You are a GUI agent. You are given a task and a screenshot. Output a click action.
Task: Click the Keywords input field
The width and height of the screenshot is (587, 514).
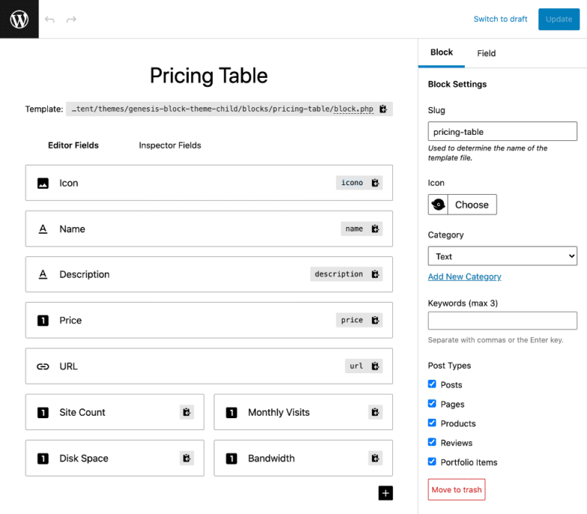[502, 321]
